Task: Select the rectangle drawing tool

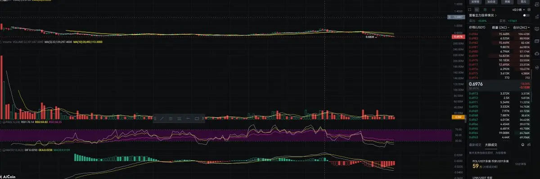Action: [x=197, y=119]
